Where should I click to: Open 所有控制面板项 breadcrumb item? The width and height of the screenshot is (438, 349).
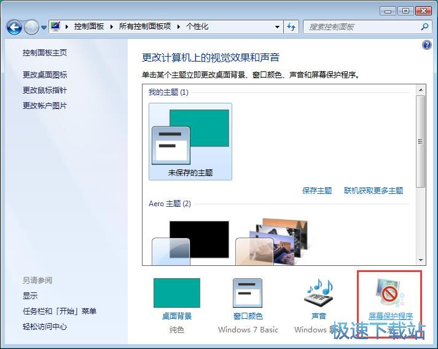tap(145, 26)
